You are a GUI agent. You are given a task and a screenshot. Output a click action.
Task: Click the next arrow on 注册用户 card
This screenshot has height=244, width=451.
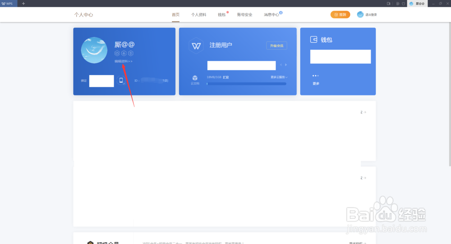286,65
